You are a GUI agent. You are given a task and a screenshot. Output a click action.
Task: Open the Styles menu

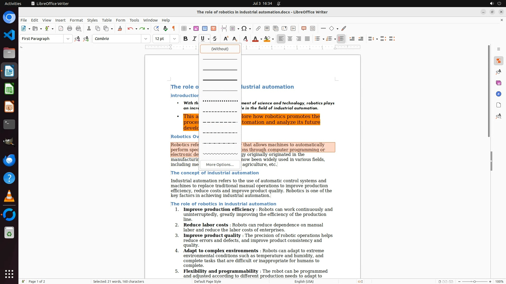pyautogui.click(x=92, y=20)
